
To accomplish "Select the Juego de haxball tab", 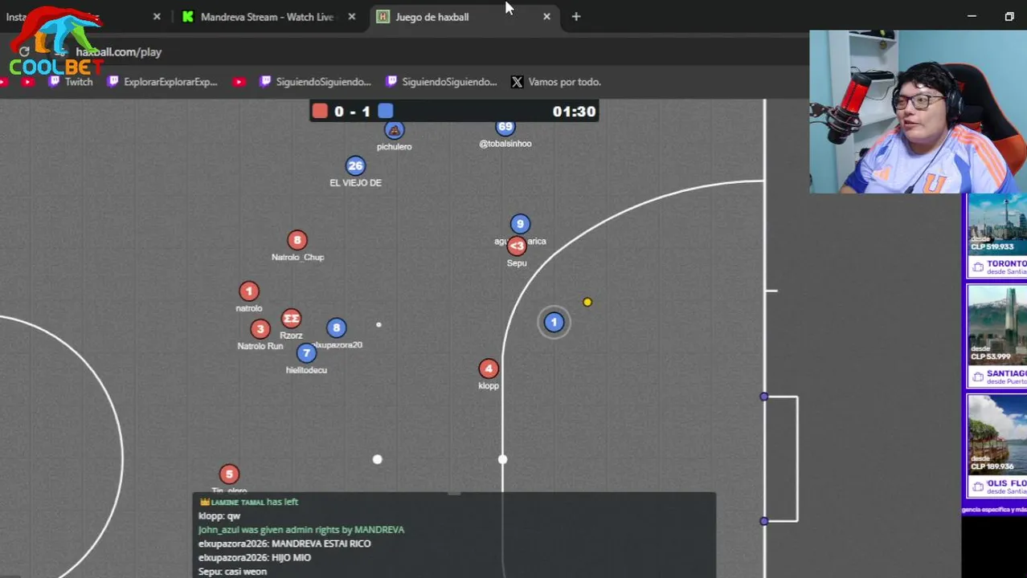I will pyautogui.click(x=462, y=17).
